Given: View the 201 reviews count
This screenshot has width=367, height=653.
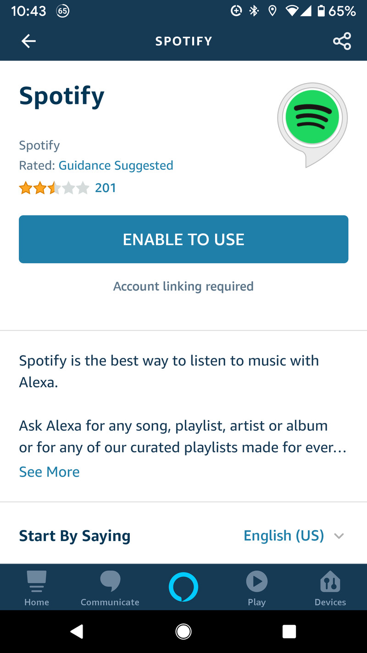Looking at the screenshot, I should (106, 188).
